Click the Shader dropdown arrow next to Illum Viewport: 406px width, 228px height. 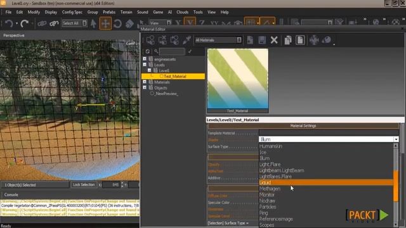click(x=396, y=139)
